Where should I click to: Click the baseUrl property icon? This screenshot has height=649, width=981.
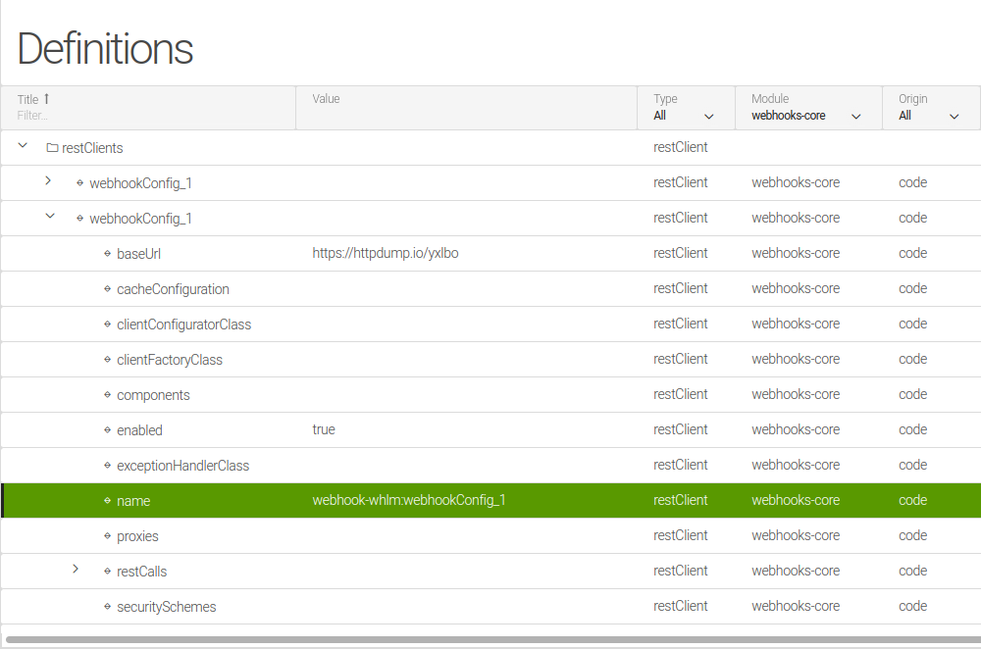[108, 254]
